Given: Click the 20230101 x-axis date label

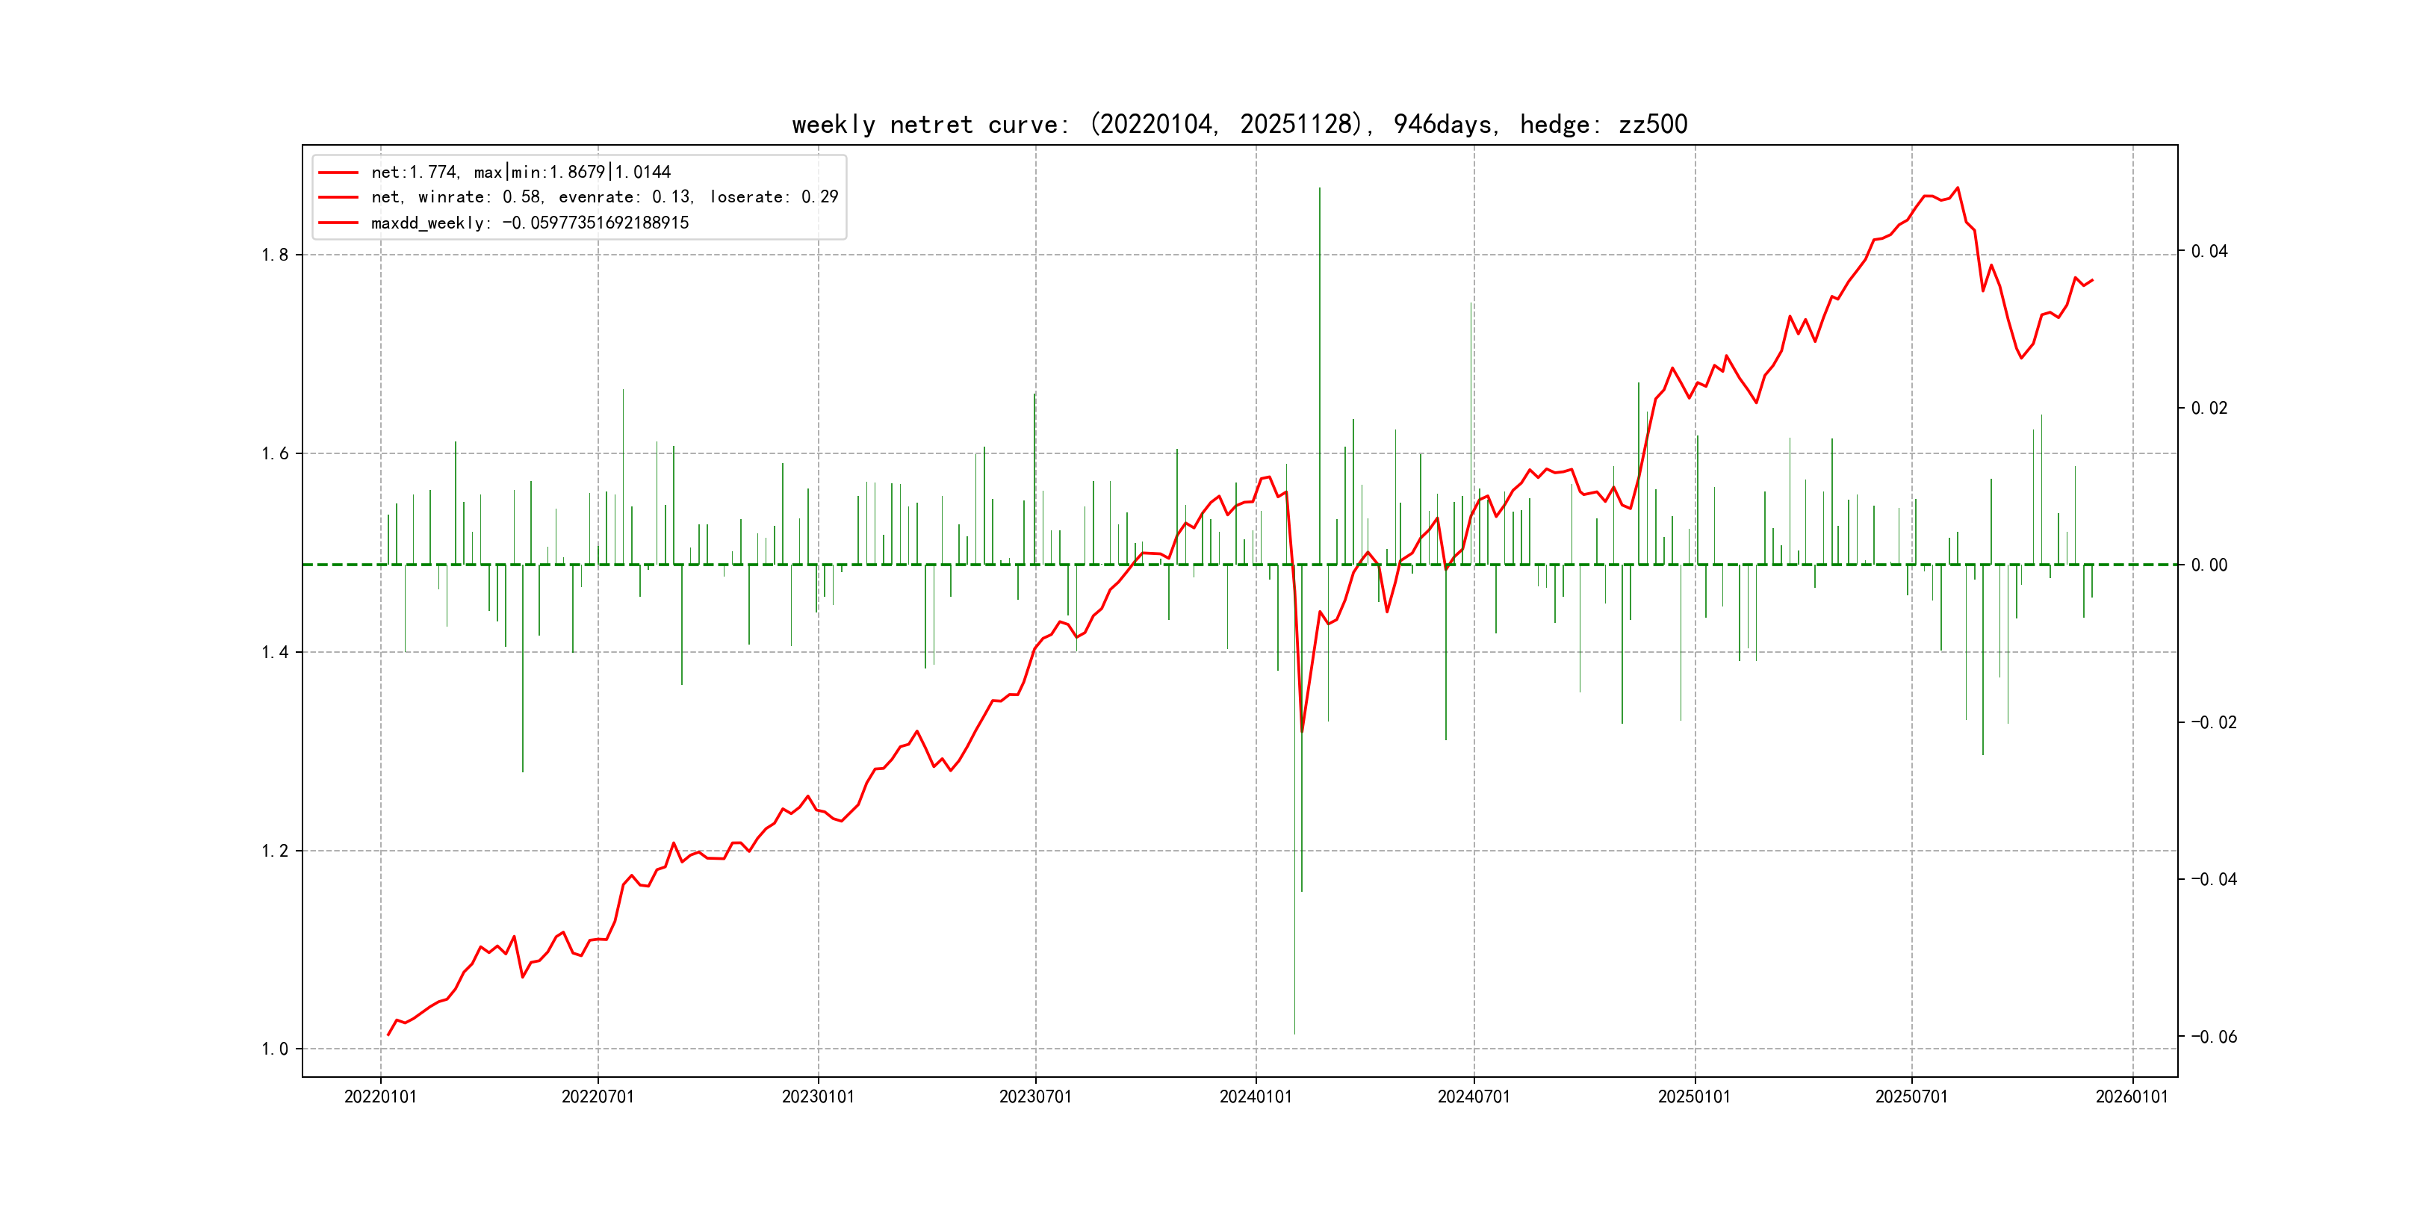Looking at the screenshot, I should 819,1096.
